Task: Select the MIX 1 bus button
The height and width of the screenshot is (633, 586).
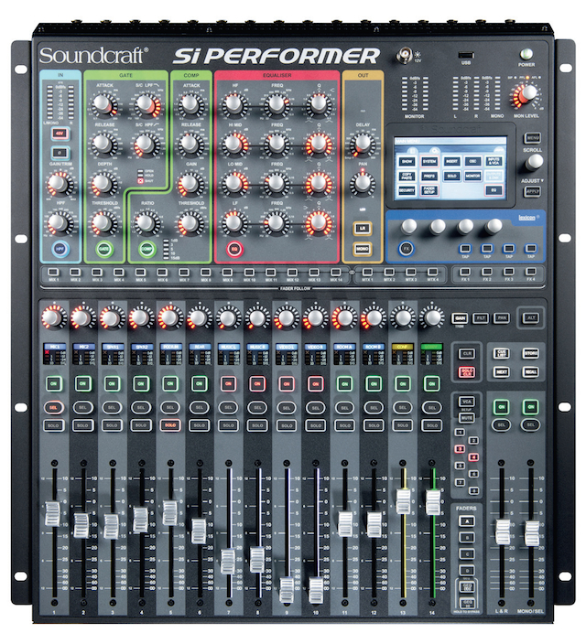Action: [x=53, y=272]
